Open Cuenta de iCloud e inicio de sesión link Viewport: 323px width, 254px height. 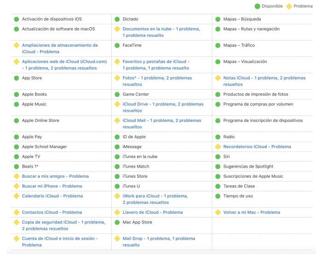pyautogui.click(x=60, y=242)
